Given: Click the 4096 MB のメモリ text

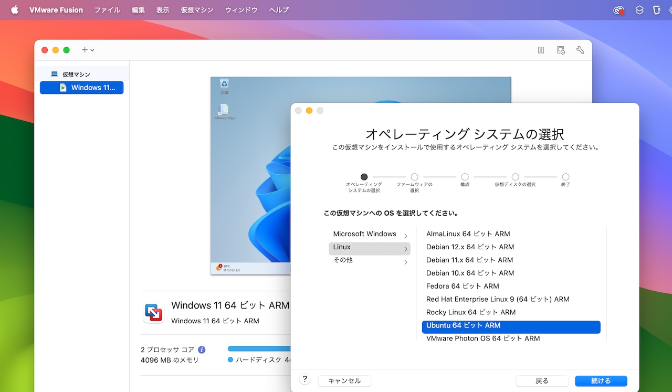Looking at the screenshot, I should (170, 361).
